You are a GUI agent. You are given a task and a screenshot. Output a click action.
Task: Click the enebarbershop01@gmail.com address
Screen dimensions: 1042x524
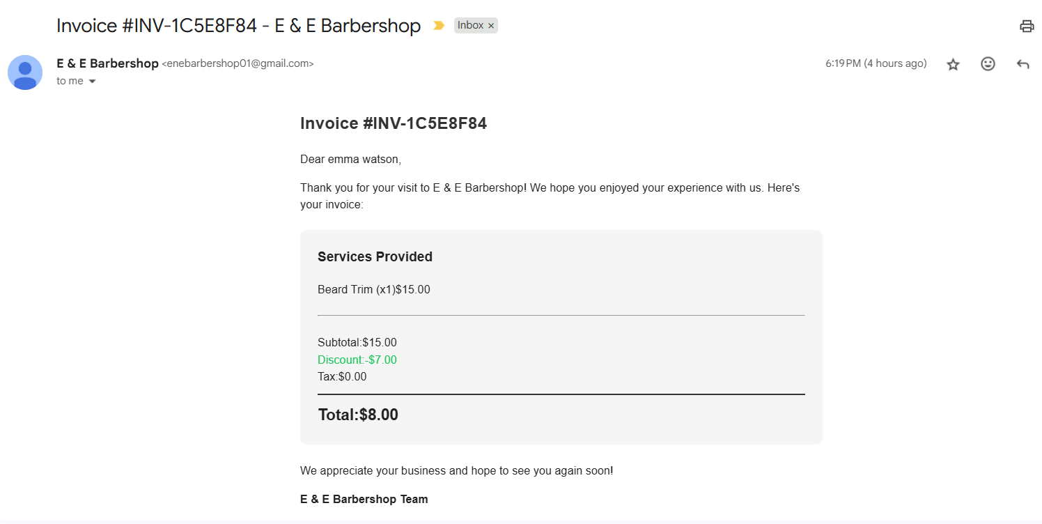238,63
